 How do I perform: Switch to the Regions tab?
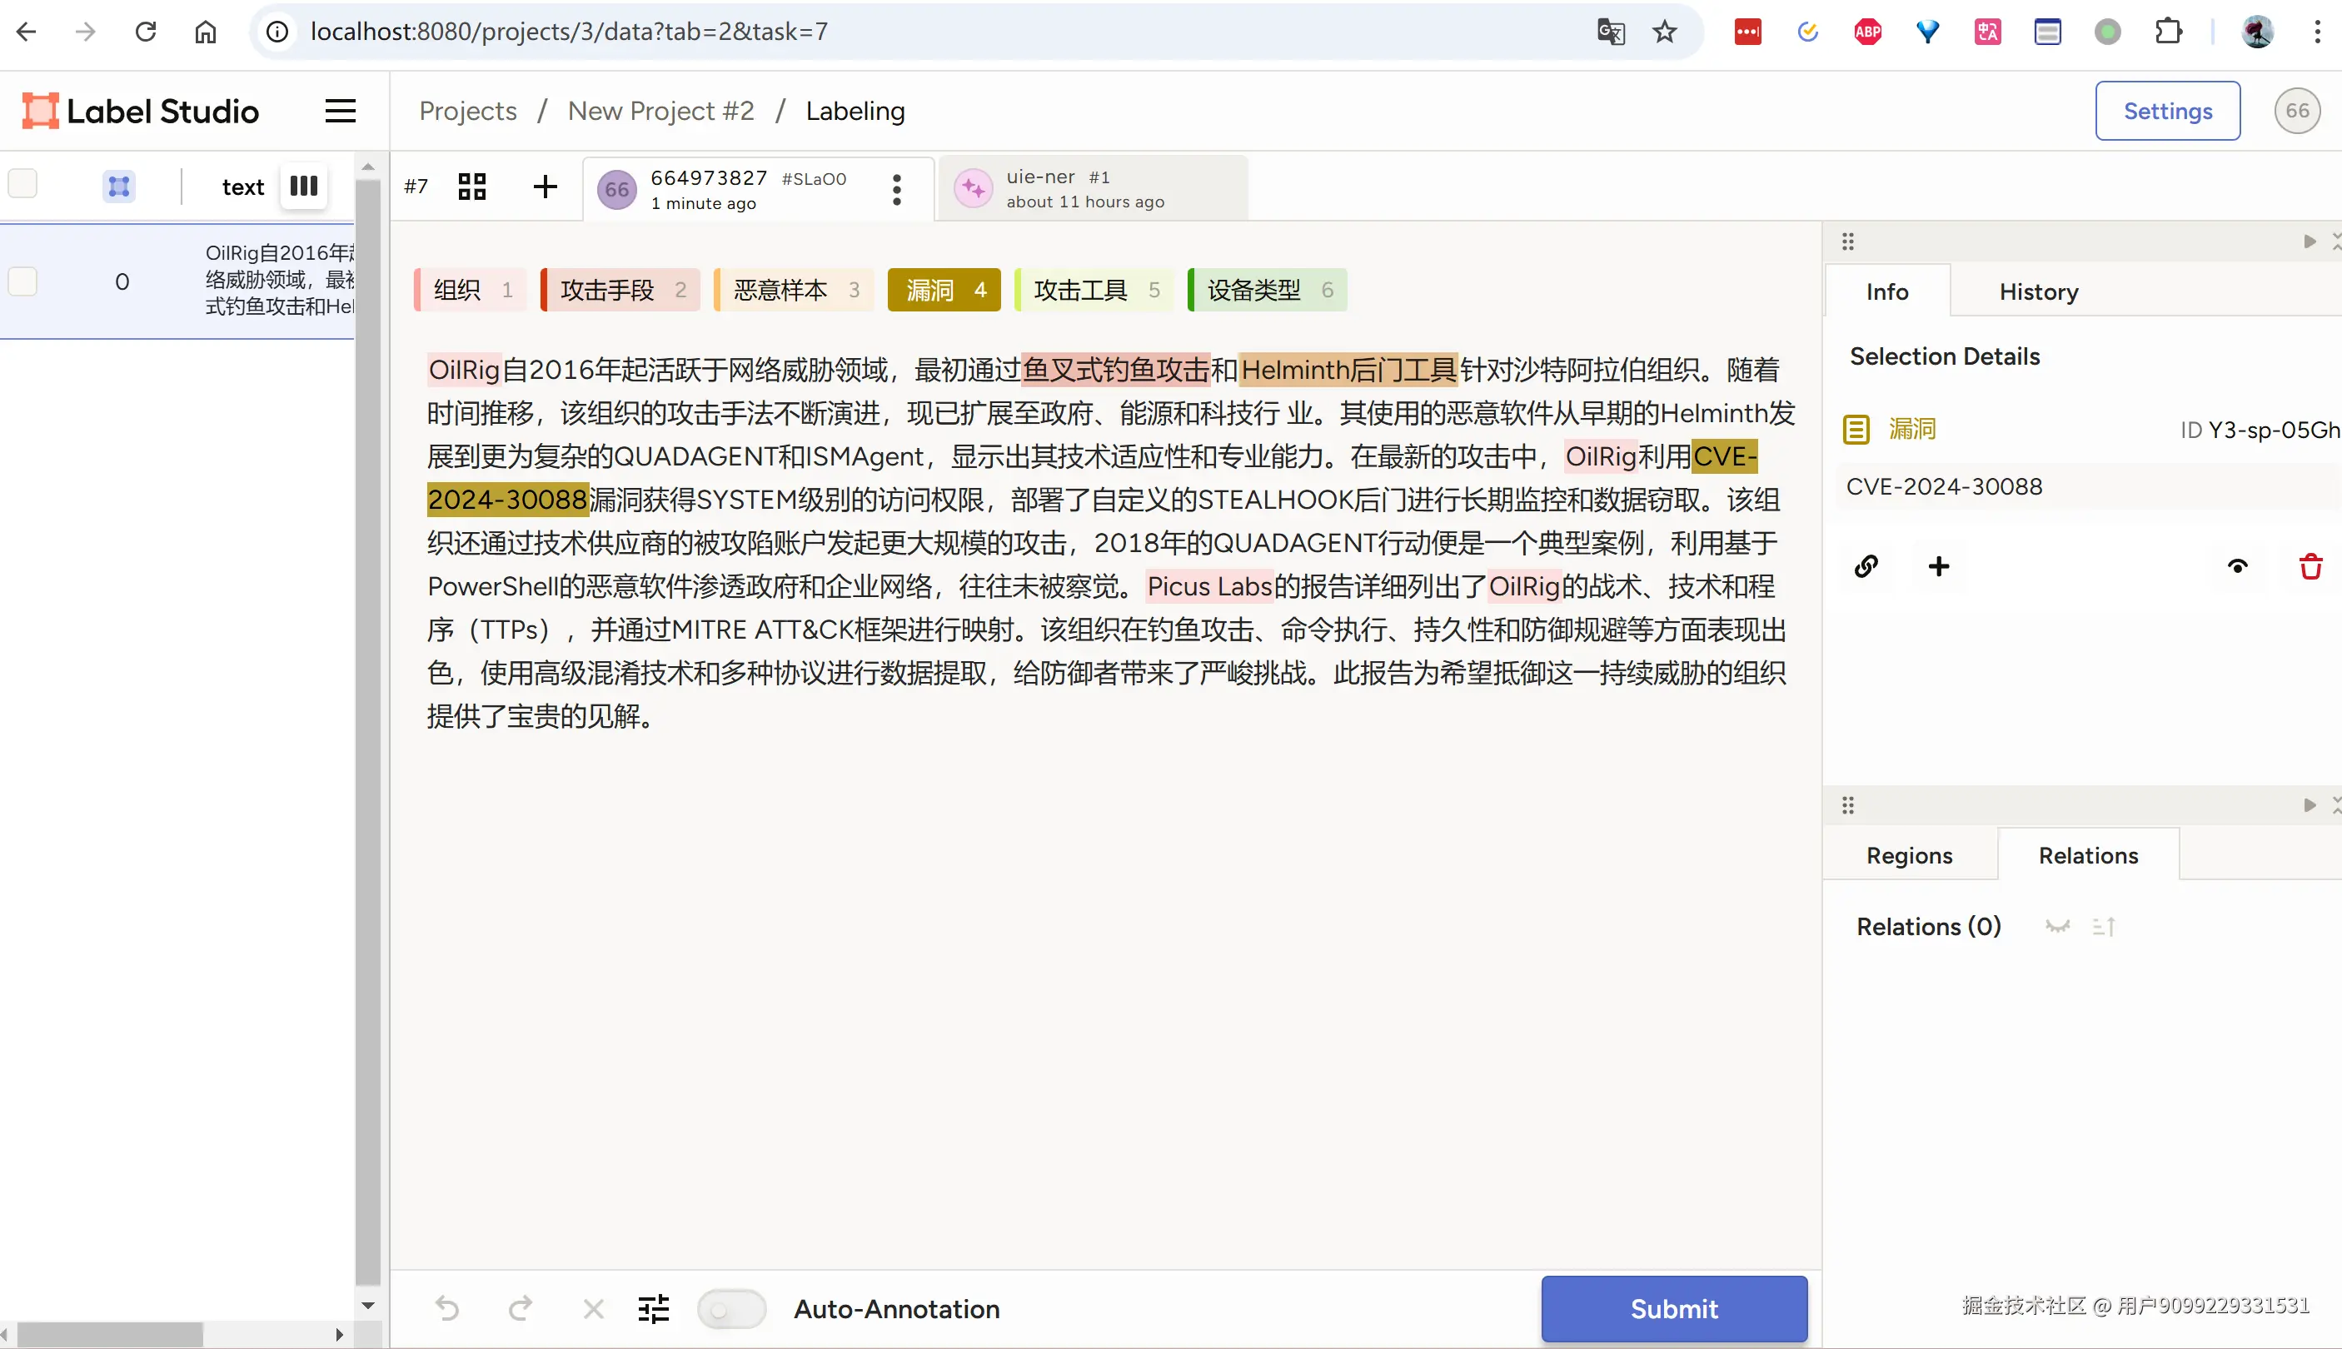tap(1908, 855)
